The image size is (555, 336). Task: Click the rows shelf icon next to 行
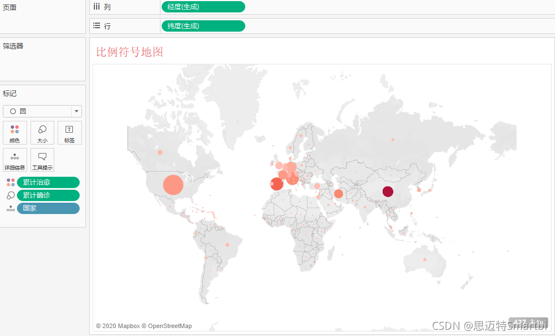pyautogui.click(x=97, y=25)
